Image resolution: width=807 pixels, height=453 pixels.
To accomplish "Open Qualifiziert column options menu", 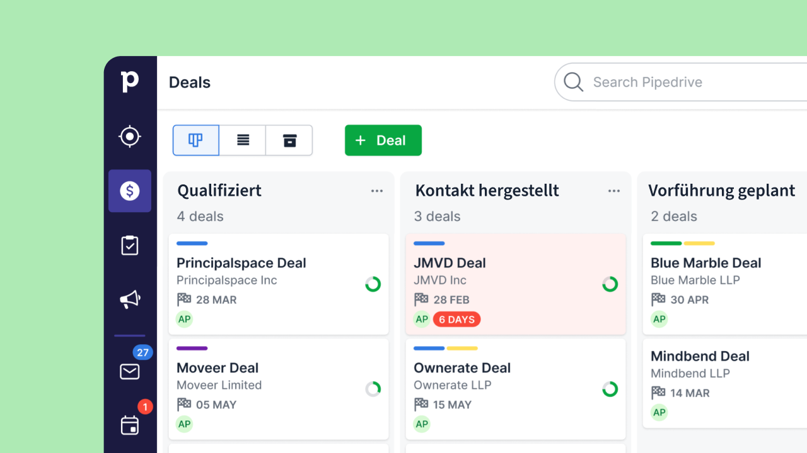I will [377, 191].
